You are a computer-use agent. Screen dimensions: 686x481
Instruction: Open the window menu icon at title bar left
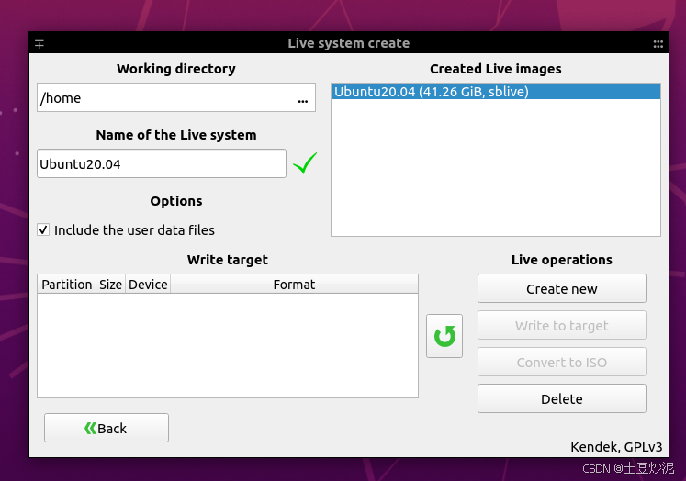pos(39,44)
